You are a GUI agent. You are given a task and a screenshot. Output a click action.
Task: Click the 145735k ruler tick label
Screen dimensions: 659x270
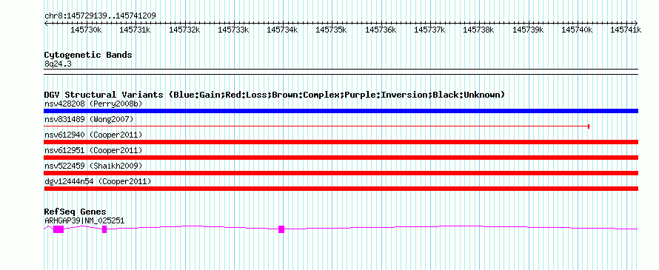tap(331, 30)
